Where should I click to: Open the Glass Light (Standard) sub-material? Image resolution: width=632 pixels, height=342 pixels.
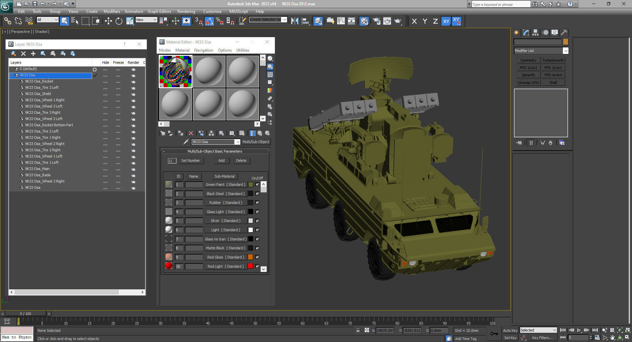[225, 212]
